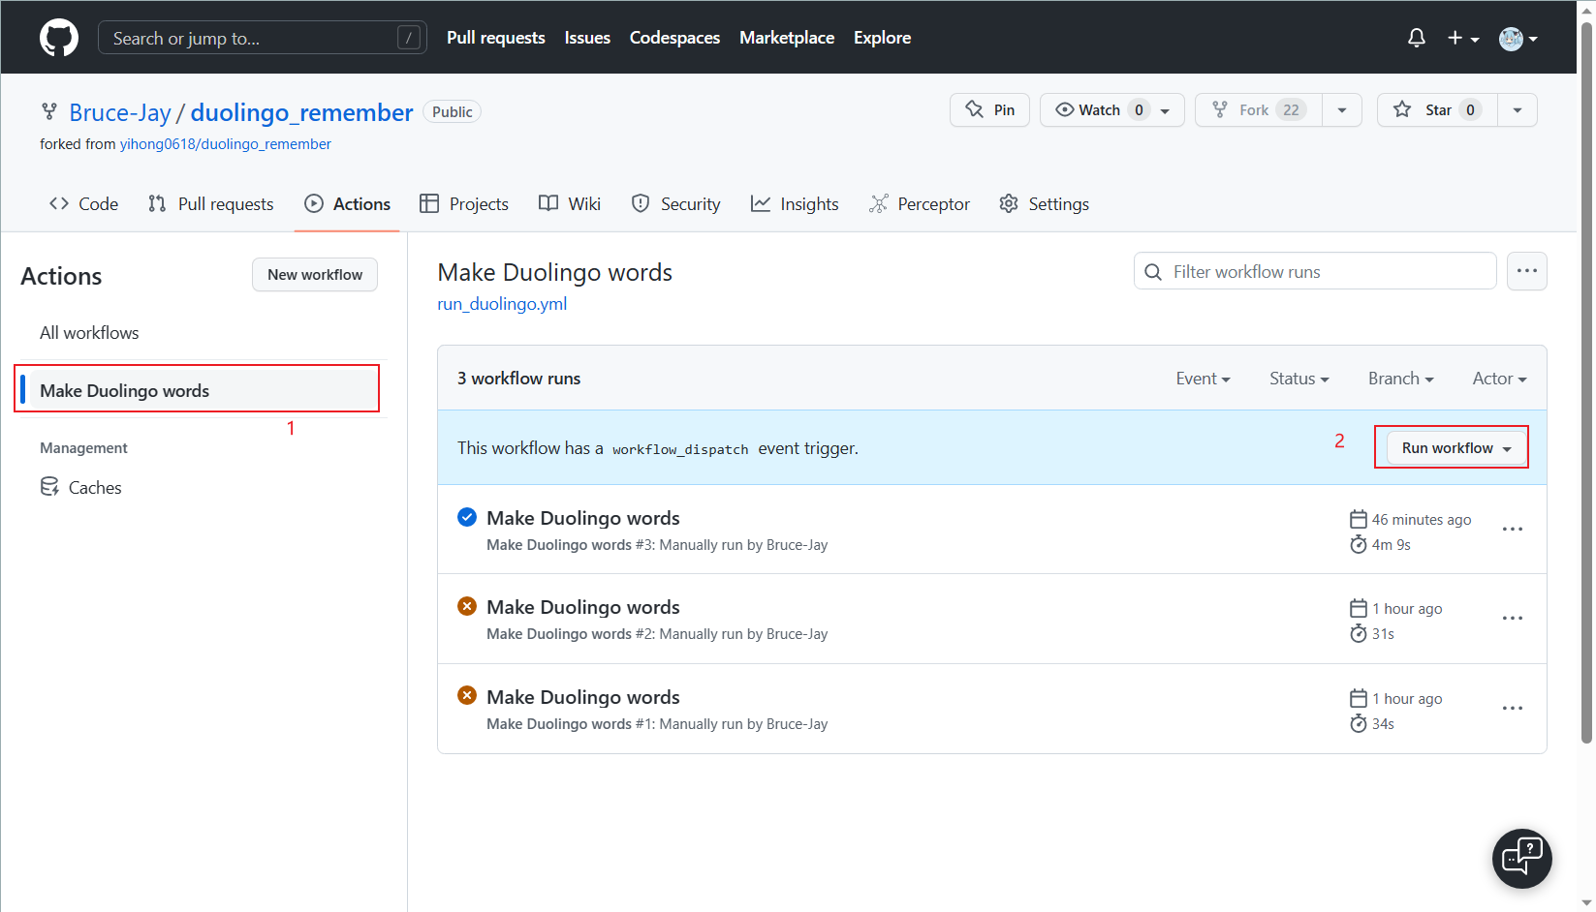This screenshot has height=912, width=1596.
Task: Go to Issues in top navigation
Action: coord(587,38)
